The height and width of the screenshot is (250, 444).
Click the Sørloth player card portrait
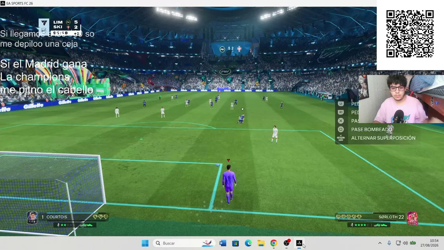412,218
